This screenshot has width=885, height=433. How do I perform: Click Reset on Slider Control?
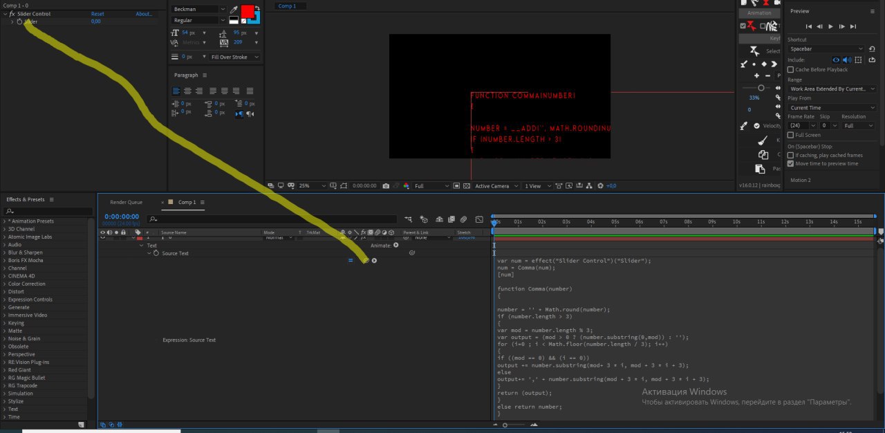click(97, 14)
